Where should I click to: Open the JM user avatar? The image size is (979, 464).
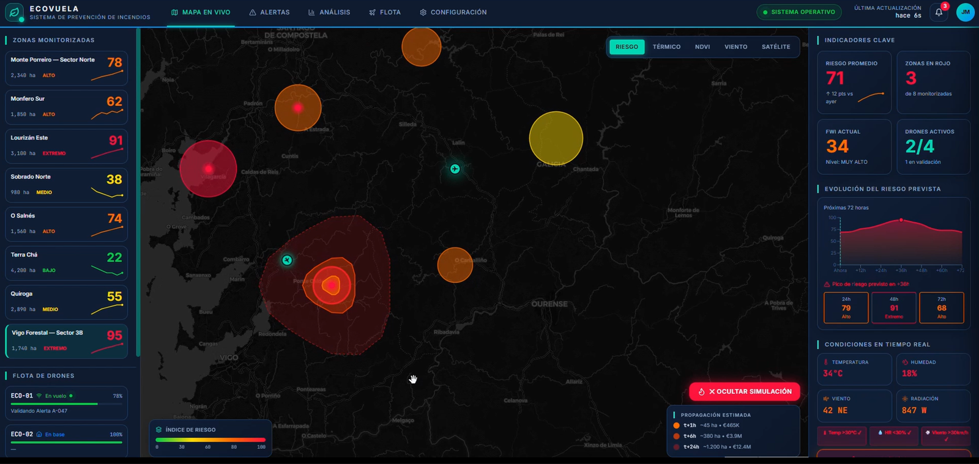(x=965, y=12)
